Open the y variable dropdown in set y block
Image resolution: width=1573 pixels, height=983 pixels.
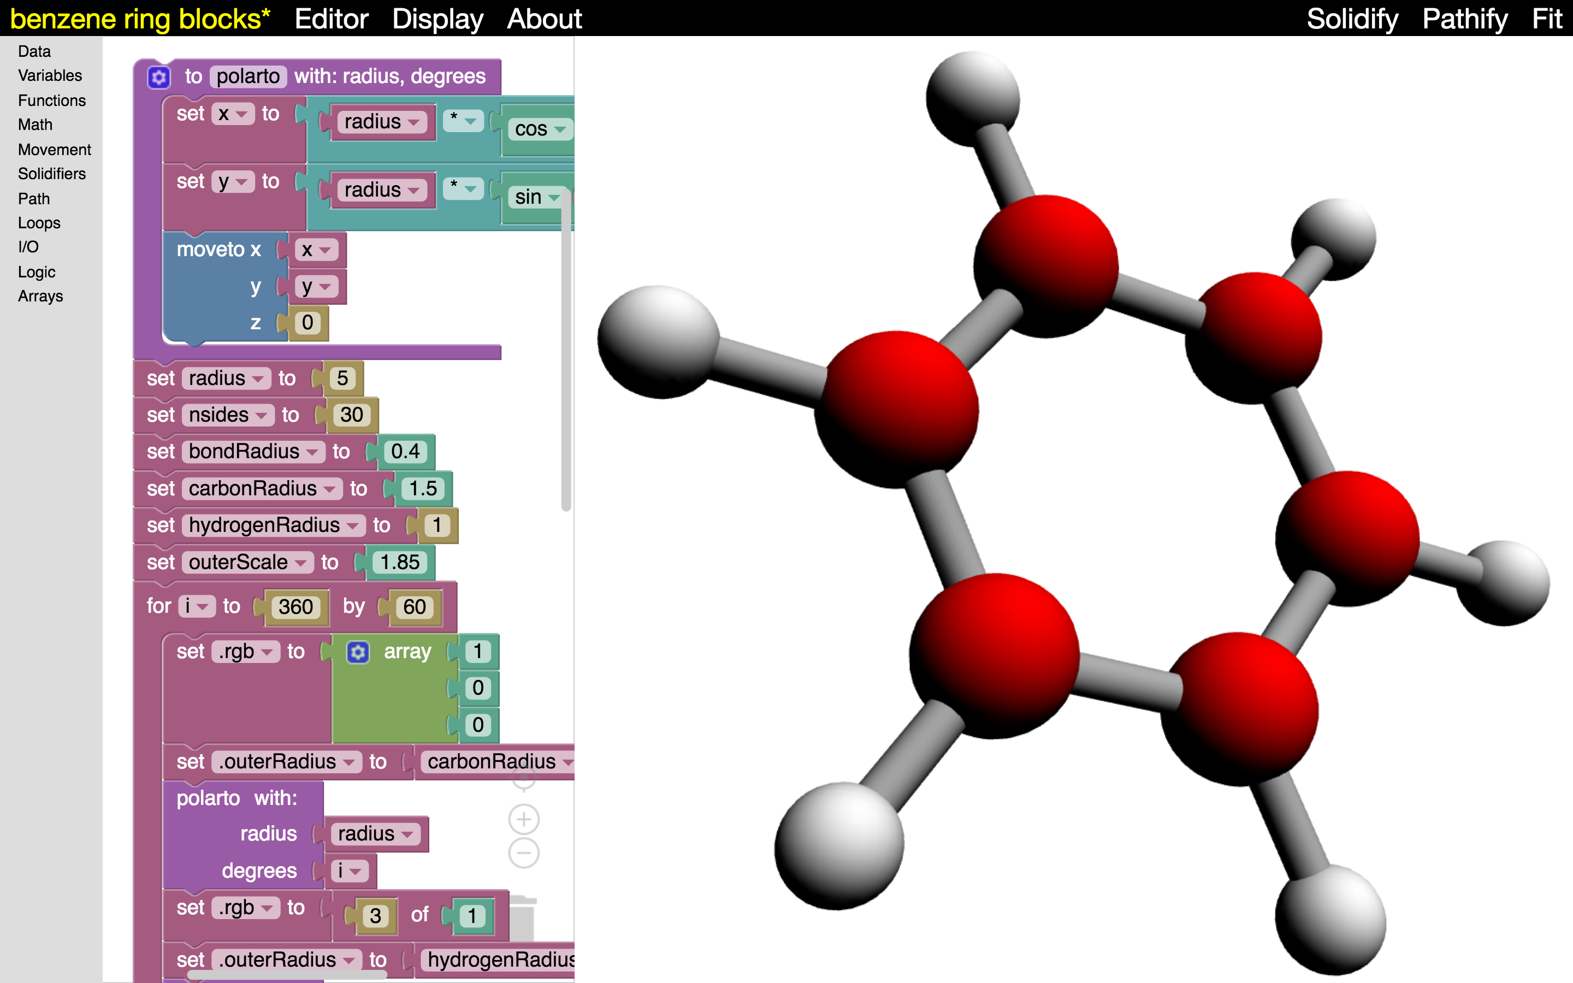click(x=233, y=181)
